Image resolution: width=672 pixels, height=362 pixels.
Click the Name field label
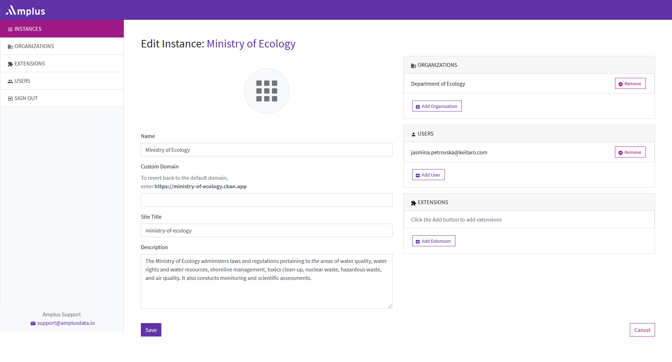[148, 136]
